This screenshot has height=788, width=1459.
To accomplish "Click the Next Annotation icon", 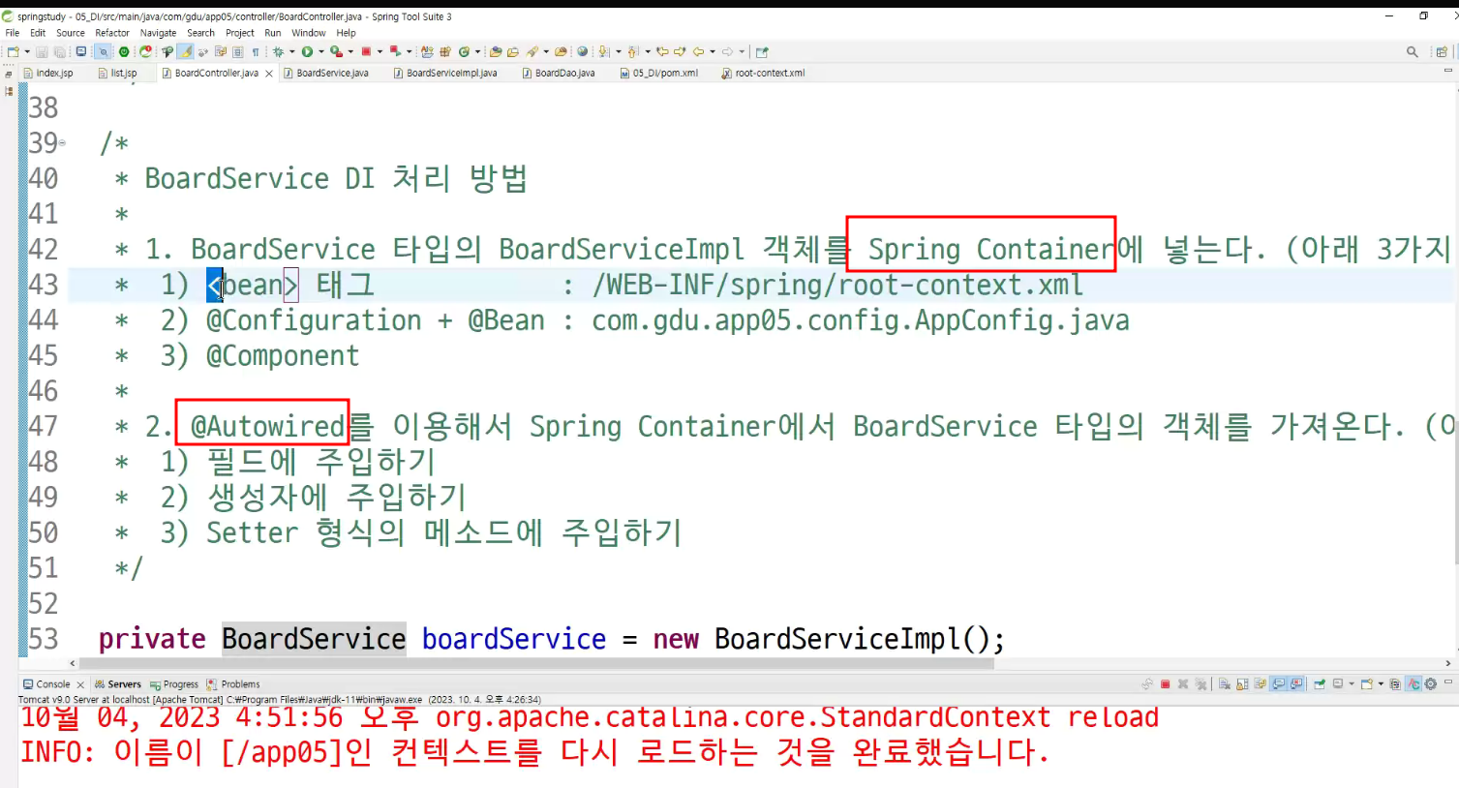I will 603,51.
